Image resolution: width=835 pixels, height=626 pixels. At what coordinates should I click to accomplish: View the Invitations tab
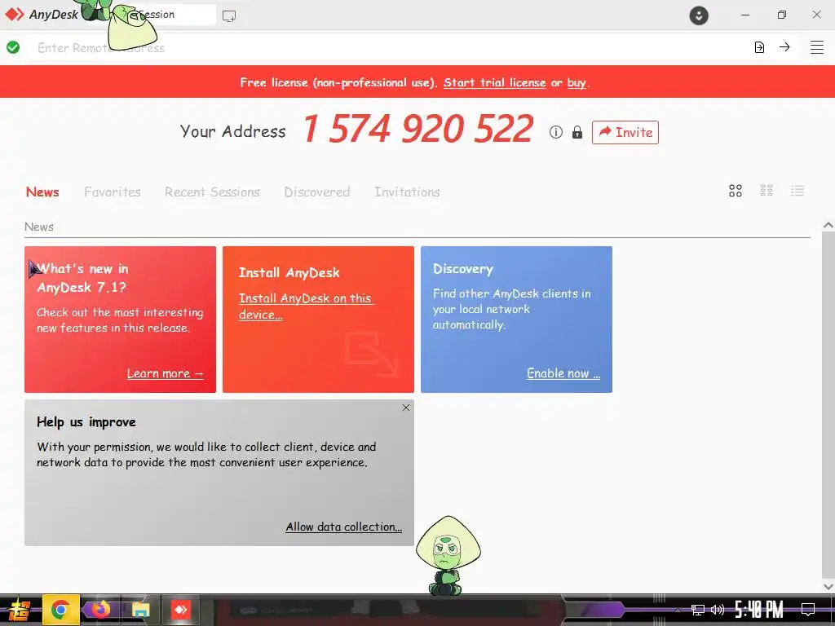pos(407,192)
